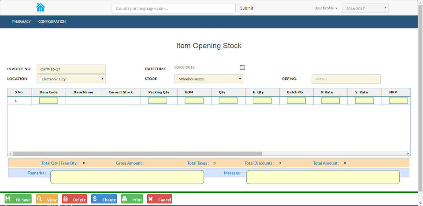The height and width of the screenshot is (206, 423).
Task: Click the Total Discounts label
Action: pos(259,163)
